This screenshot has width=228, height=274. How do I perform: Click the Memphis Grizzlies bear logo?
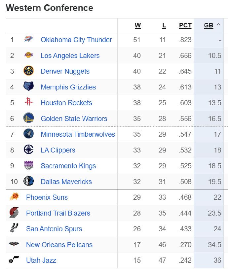29,87
